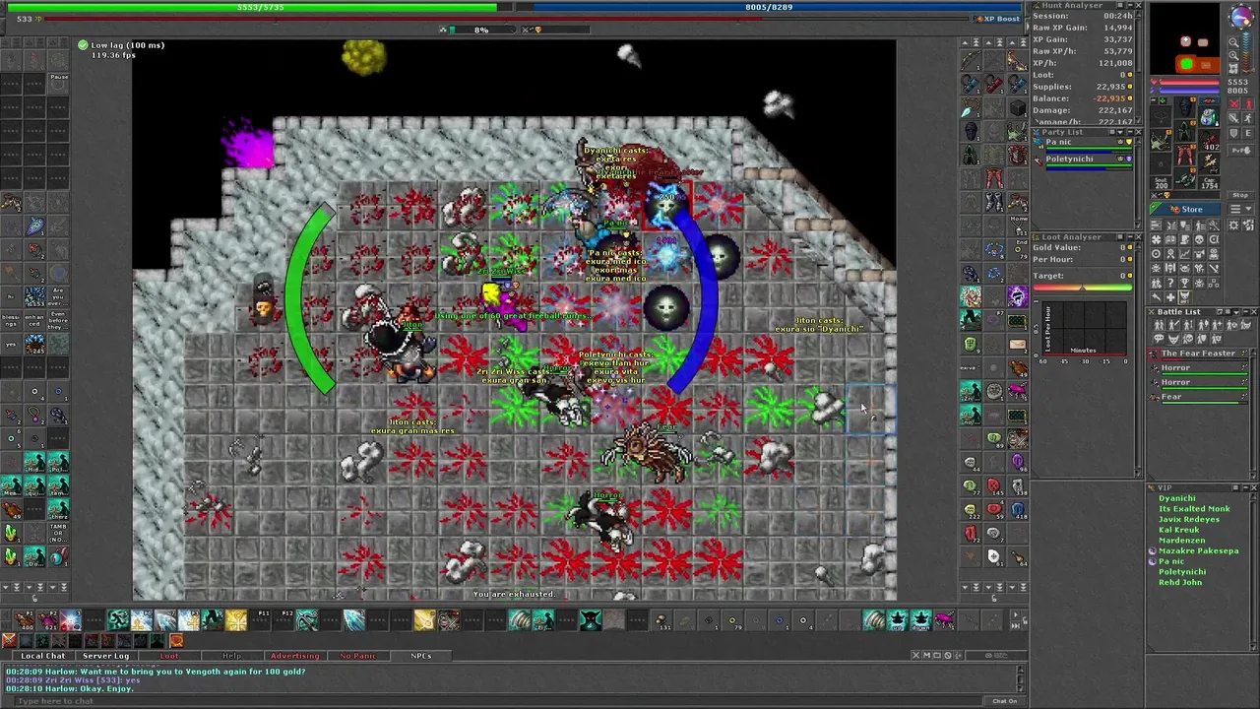
Task: Click the backpack equipment slot
Action: 1209,116
